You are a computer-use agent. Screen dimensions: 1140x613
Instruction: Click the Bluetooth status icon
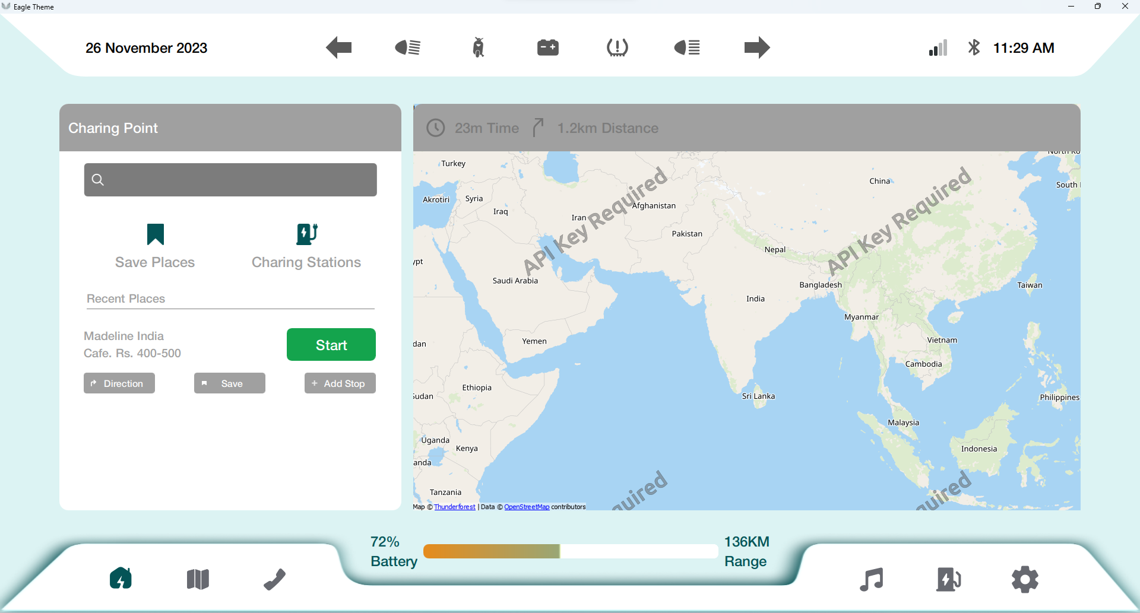(x=974, y=47)
